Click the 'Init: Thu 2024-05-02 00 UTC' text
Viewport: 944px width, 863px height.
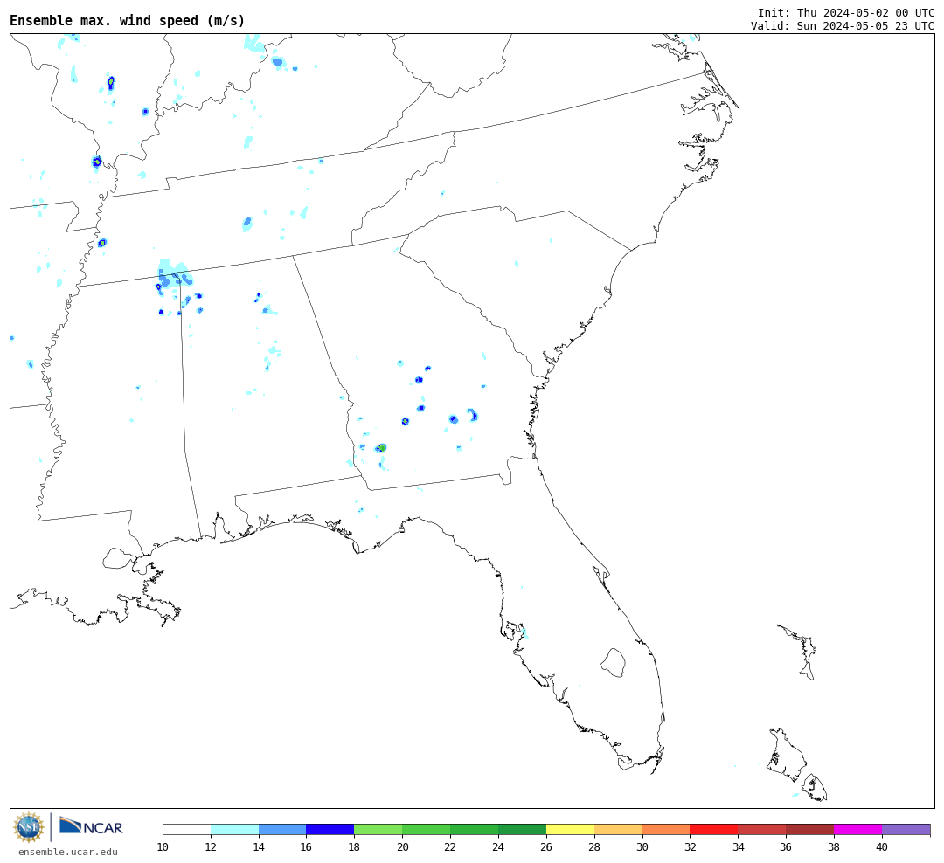tap(846, 12)
